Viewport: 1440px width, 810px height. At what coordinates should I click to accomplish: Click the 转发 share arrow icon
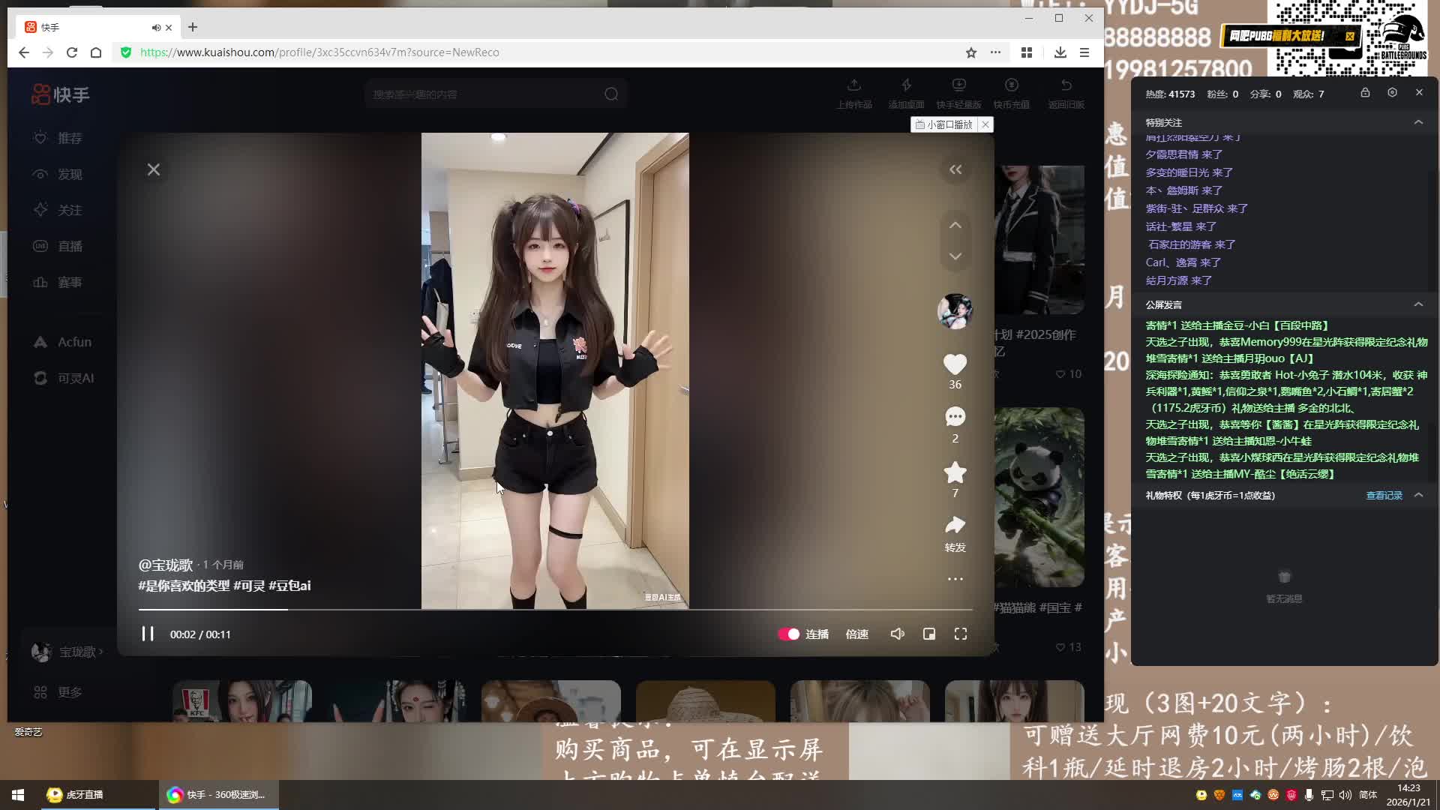click(955, 525)
